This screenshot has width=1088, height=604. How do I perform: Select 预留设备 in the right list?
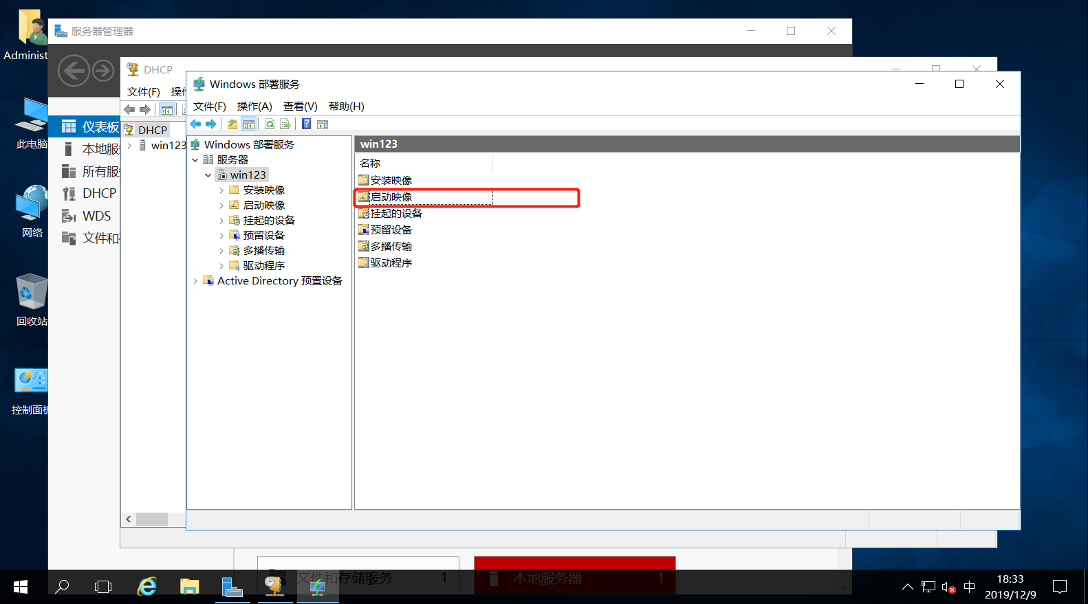click(391, 230)
